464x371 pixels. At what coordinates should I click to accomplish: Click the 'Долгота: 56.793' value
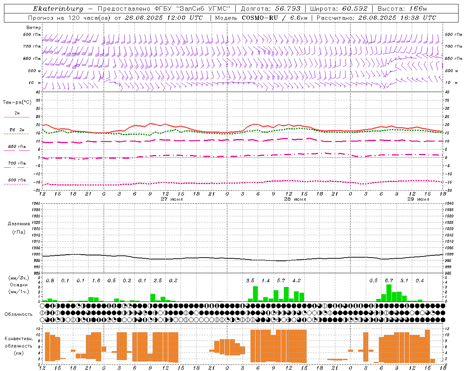coord(270,9)
